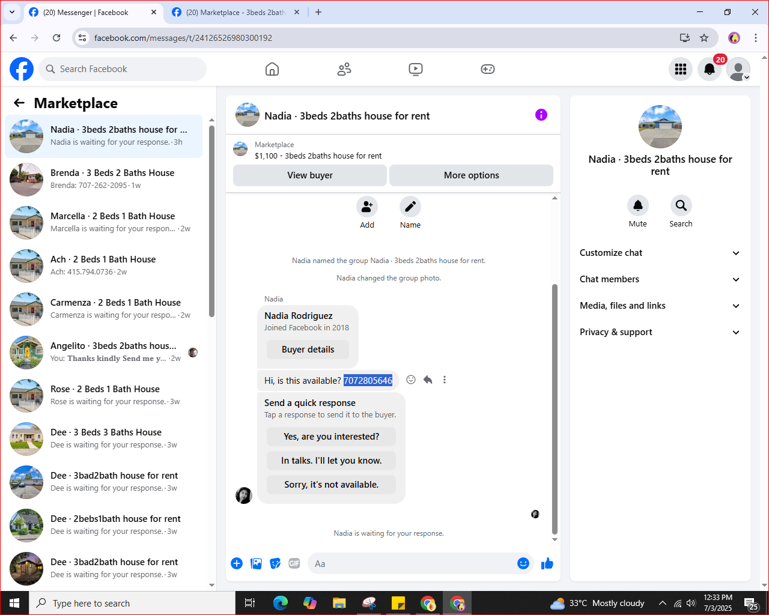Open account profile menu avatar
The image size is (769, 615).
738,69
